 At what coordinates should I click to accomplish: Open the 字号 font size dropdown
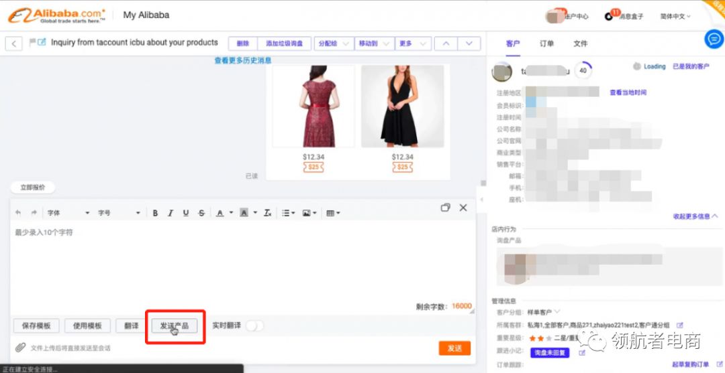point(119,213)
